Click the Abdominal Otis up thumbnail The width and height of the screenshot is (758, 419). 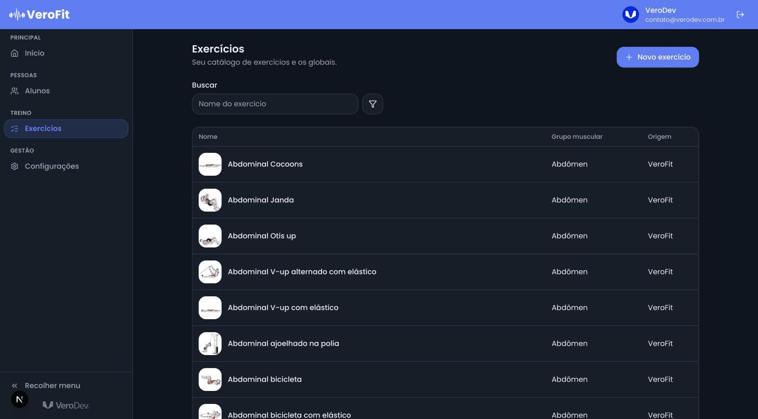[210, 236]
